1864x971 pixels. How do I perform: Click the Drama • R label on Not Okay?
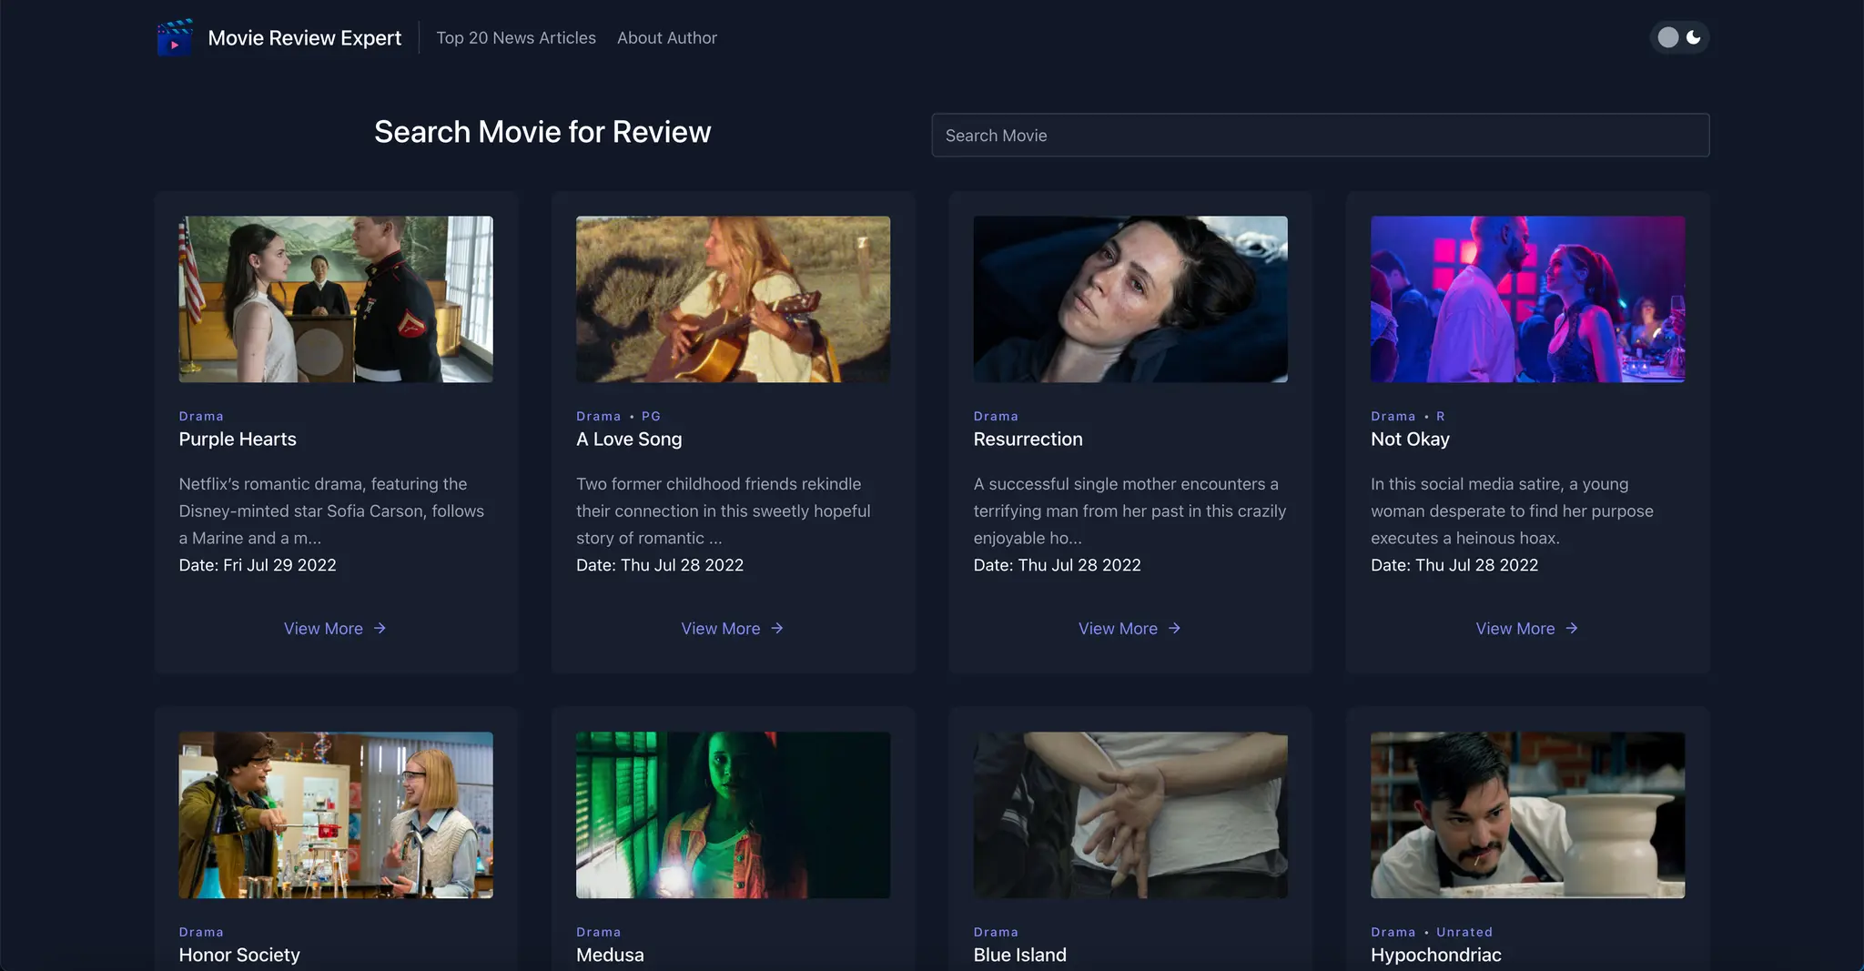click(1408, 416)
